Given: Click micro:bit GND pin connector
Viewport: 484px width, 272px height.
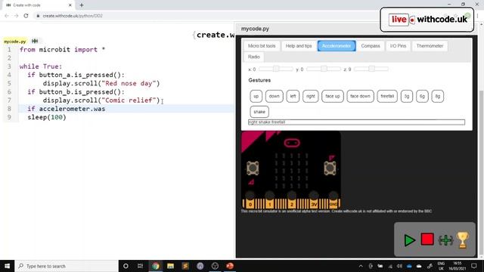Looking at the screenshot, I should (334, 204).
